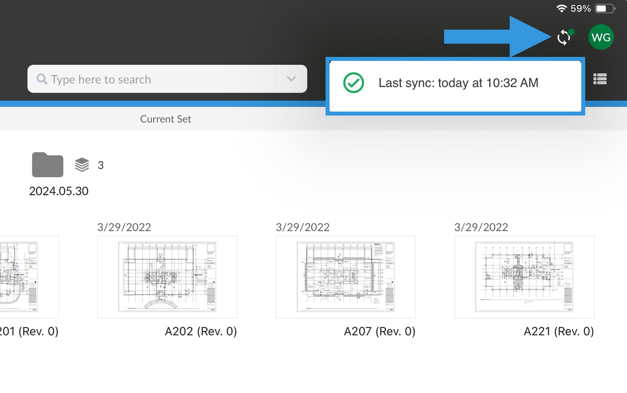Tap the green checkmark sync status icon
Viewport: 627px width, 393px height.
[353, 83]
